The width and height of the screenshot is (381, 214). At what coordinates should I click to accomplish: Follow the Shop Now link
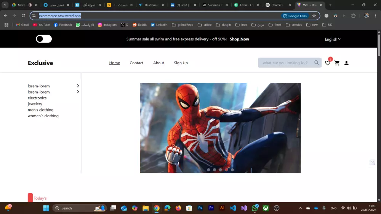(x=239, y=39)
